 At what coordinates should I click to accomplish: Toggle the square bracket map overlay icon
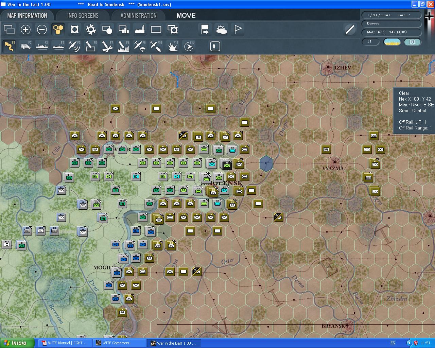[74, 30]
